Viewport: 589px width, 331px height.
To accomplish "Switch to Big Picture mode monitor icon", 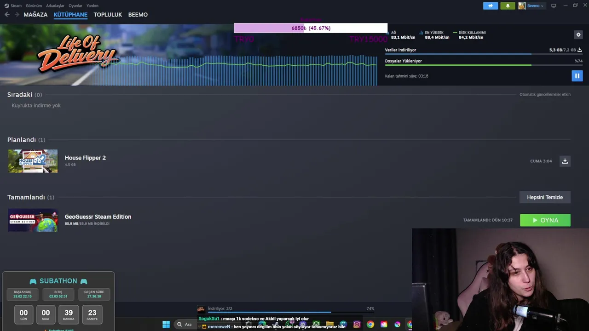I will (554, 6).
